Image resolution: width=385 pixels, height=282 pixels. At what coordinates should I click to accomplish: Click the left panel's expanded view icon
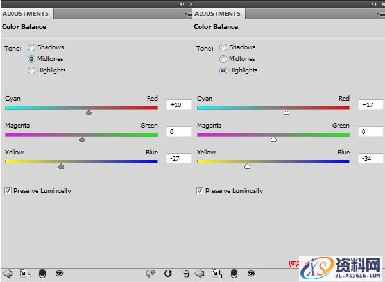point(25,273)
